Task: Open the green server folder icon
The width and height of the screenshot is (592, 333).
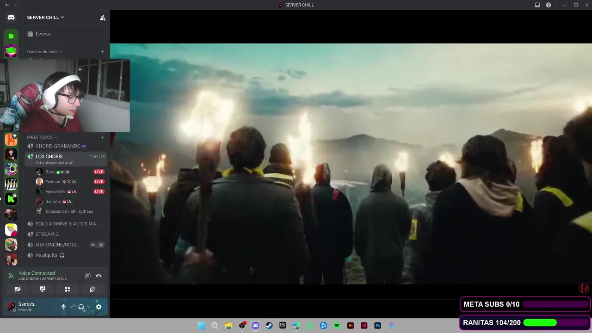Action: click(x=11, y=36)
